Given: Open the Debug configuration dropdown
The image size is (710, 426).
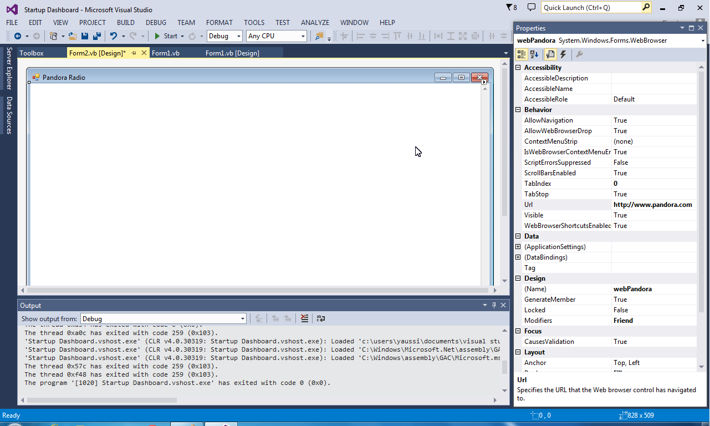Looking at the screenshot, I should coord(224,36).
